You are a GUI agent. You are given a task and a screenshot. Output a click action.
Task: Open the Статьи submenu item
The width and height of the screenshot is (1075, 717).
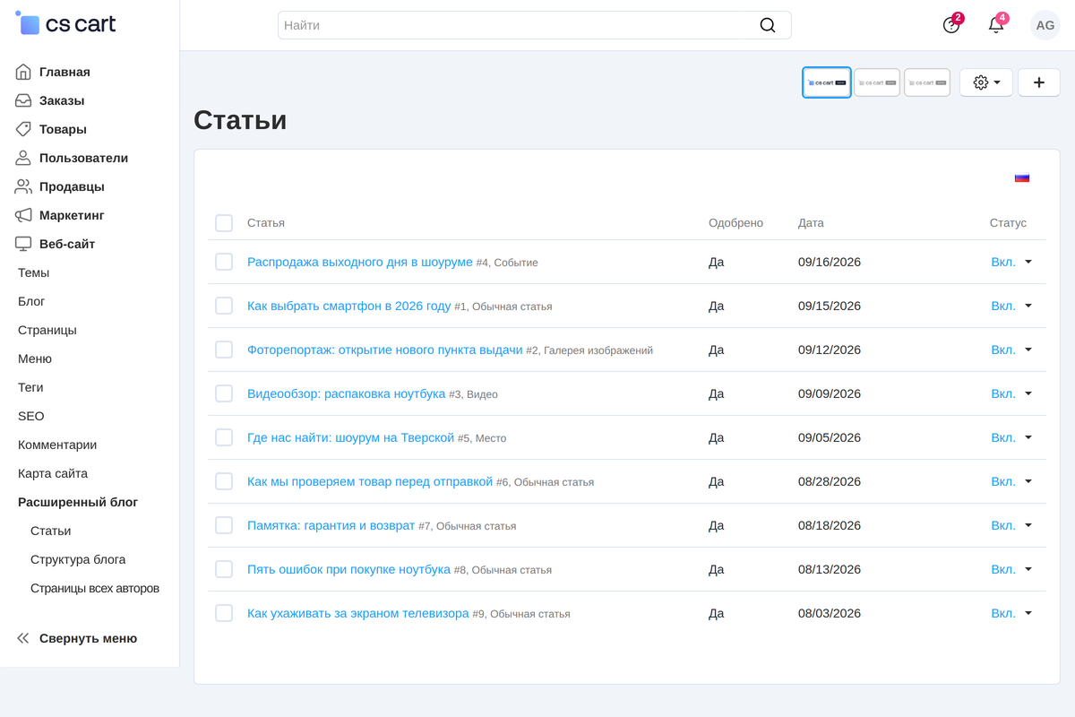click(51, 531)
